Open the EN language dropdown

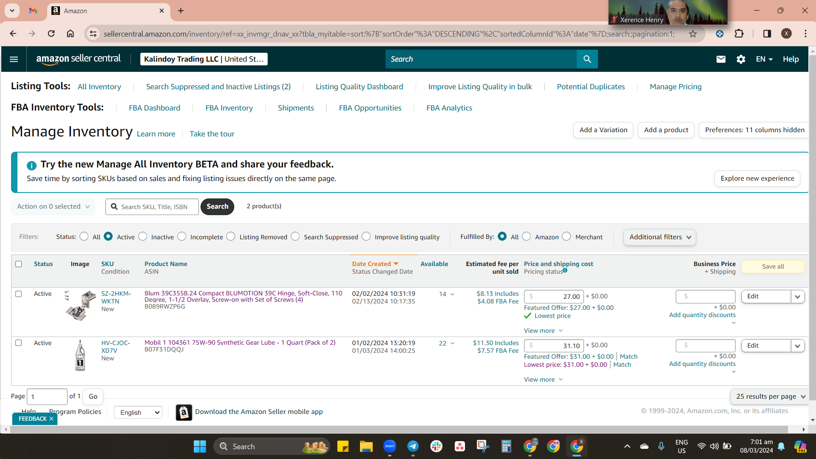764,59
